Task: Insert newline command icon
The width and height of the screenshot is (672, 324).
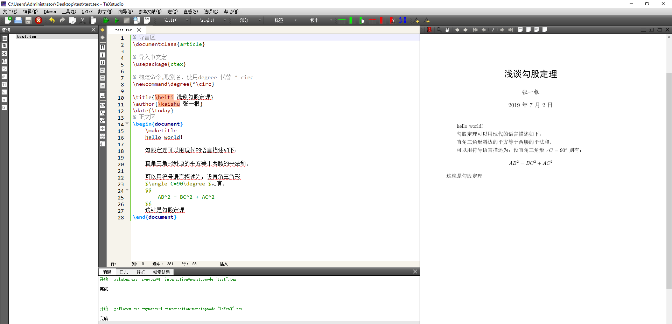Action: pos(103,96)
